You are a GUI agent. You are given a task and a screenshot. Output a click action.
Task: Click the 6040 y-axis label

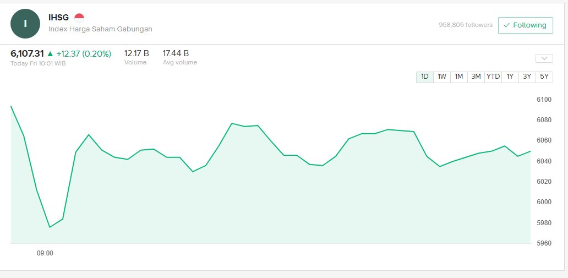[x=544, y=161]
